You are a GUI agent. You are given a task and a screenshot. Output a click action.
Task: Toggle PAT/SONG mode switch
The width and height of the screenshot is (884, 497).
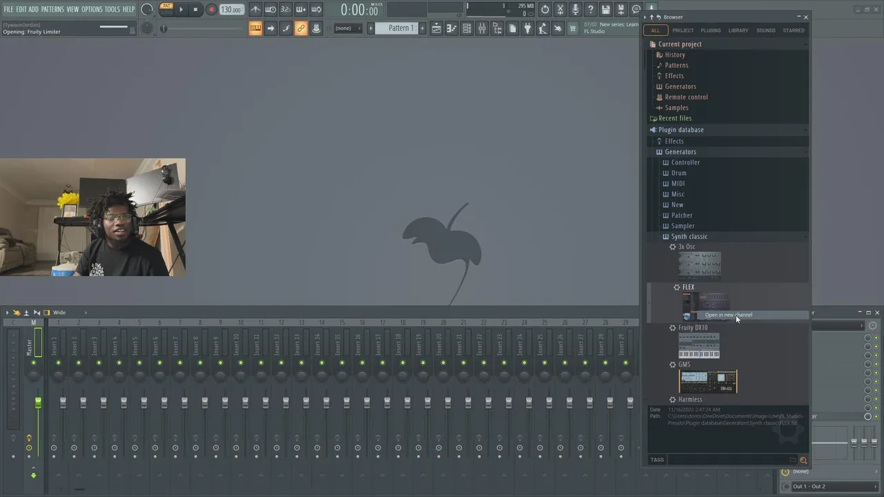tap(166, 9)
